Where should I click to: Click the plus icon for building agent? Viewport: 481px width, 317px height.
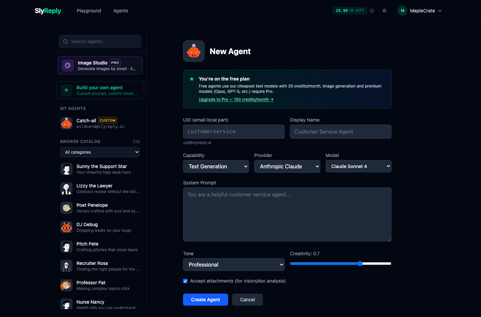tap(66, 90)
